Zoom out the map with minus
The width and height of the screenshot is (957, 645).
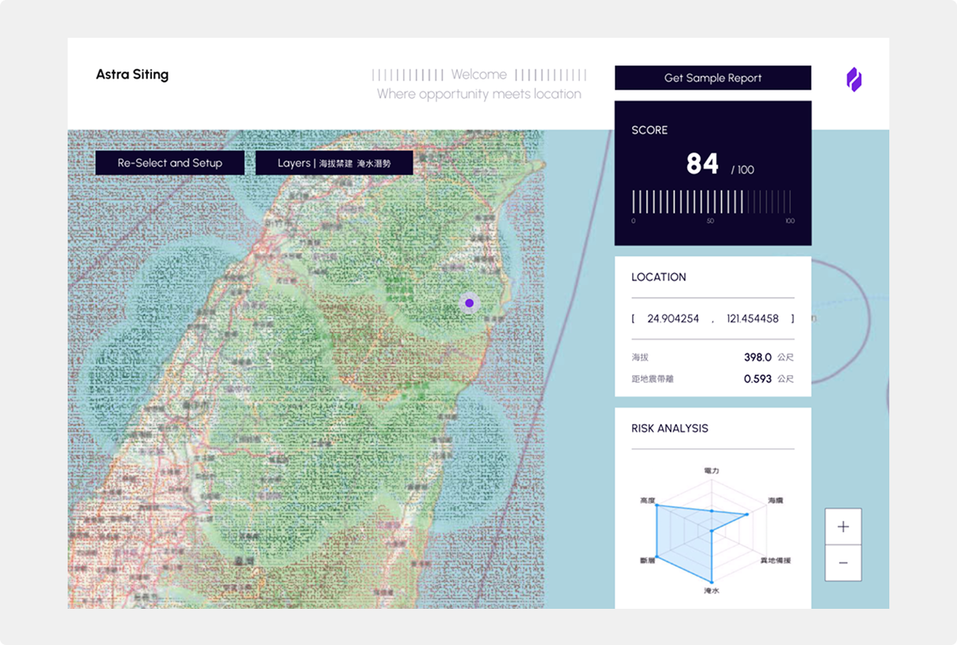tap(843, 563)
